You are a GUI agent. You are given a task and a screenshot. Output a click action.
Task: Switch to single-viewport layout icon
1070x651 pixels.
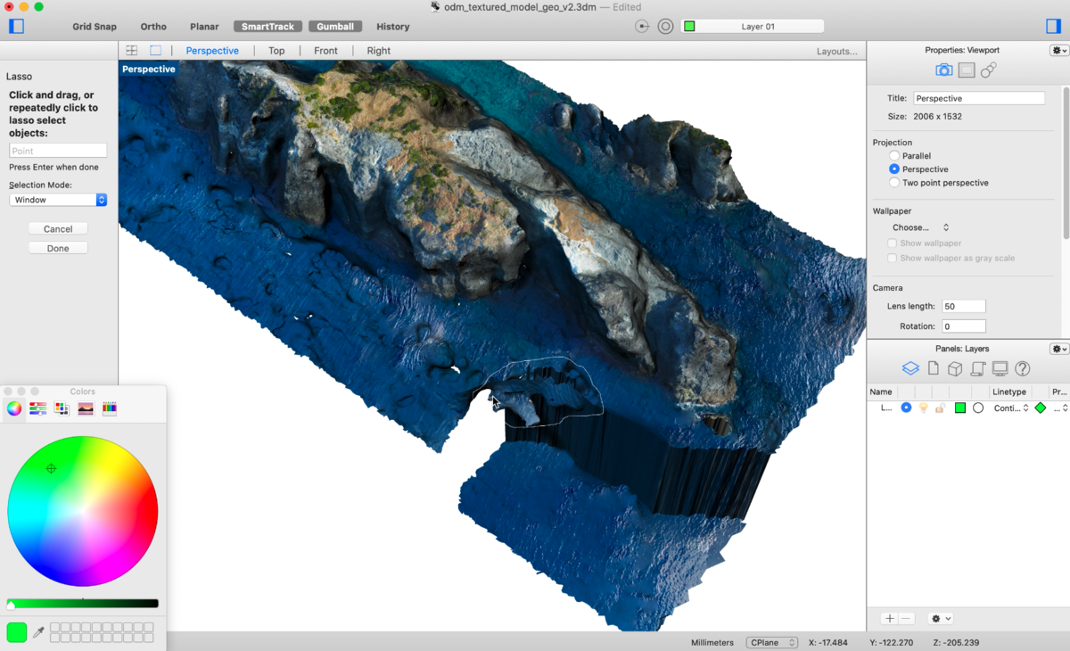click(x=155, y=51)
